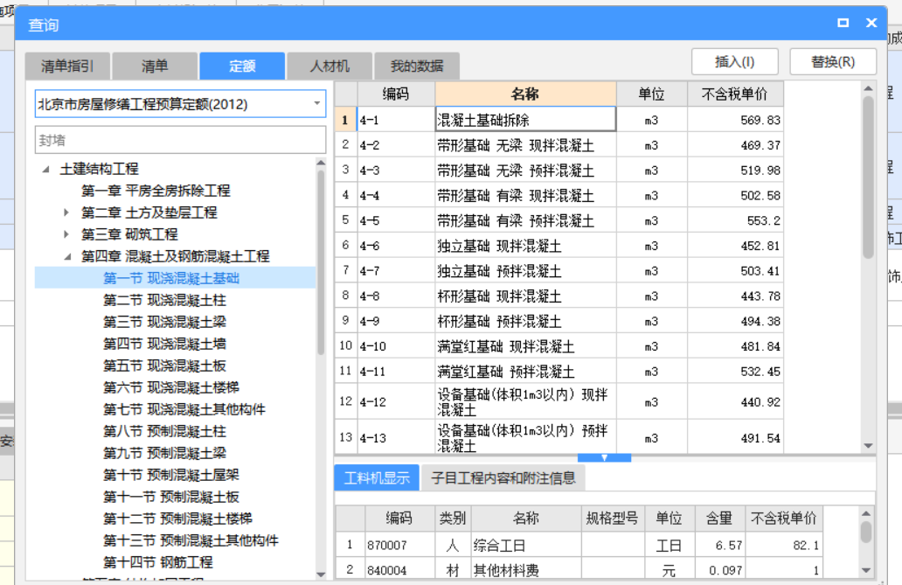Expand 第二章 土方及垫层工程 node
902x585 pixels.
(66, 212)
